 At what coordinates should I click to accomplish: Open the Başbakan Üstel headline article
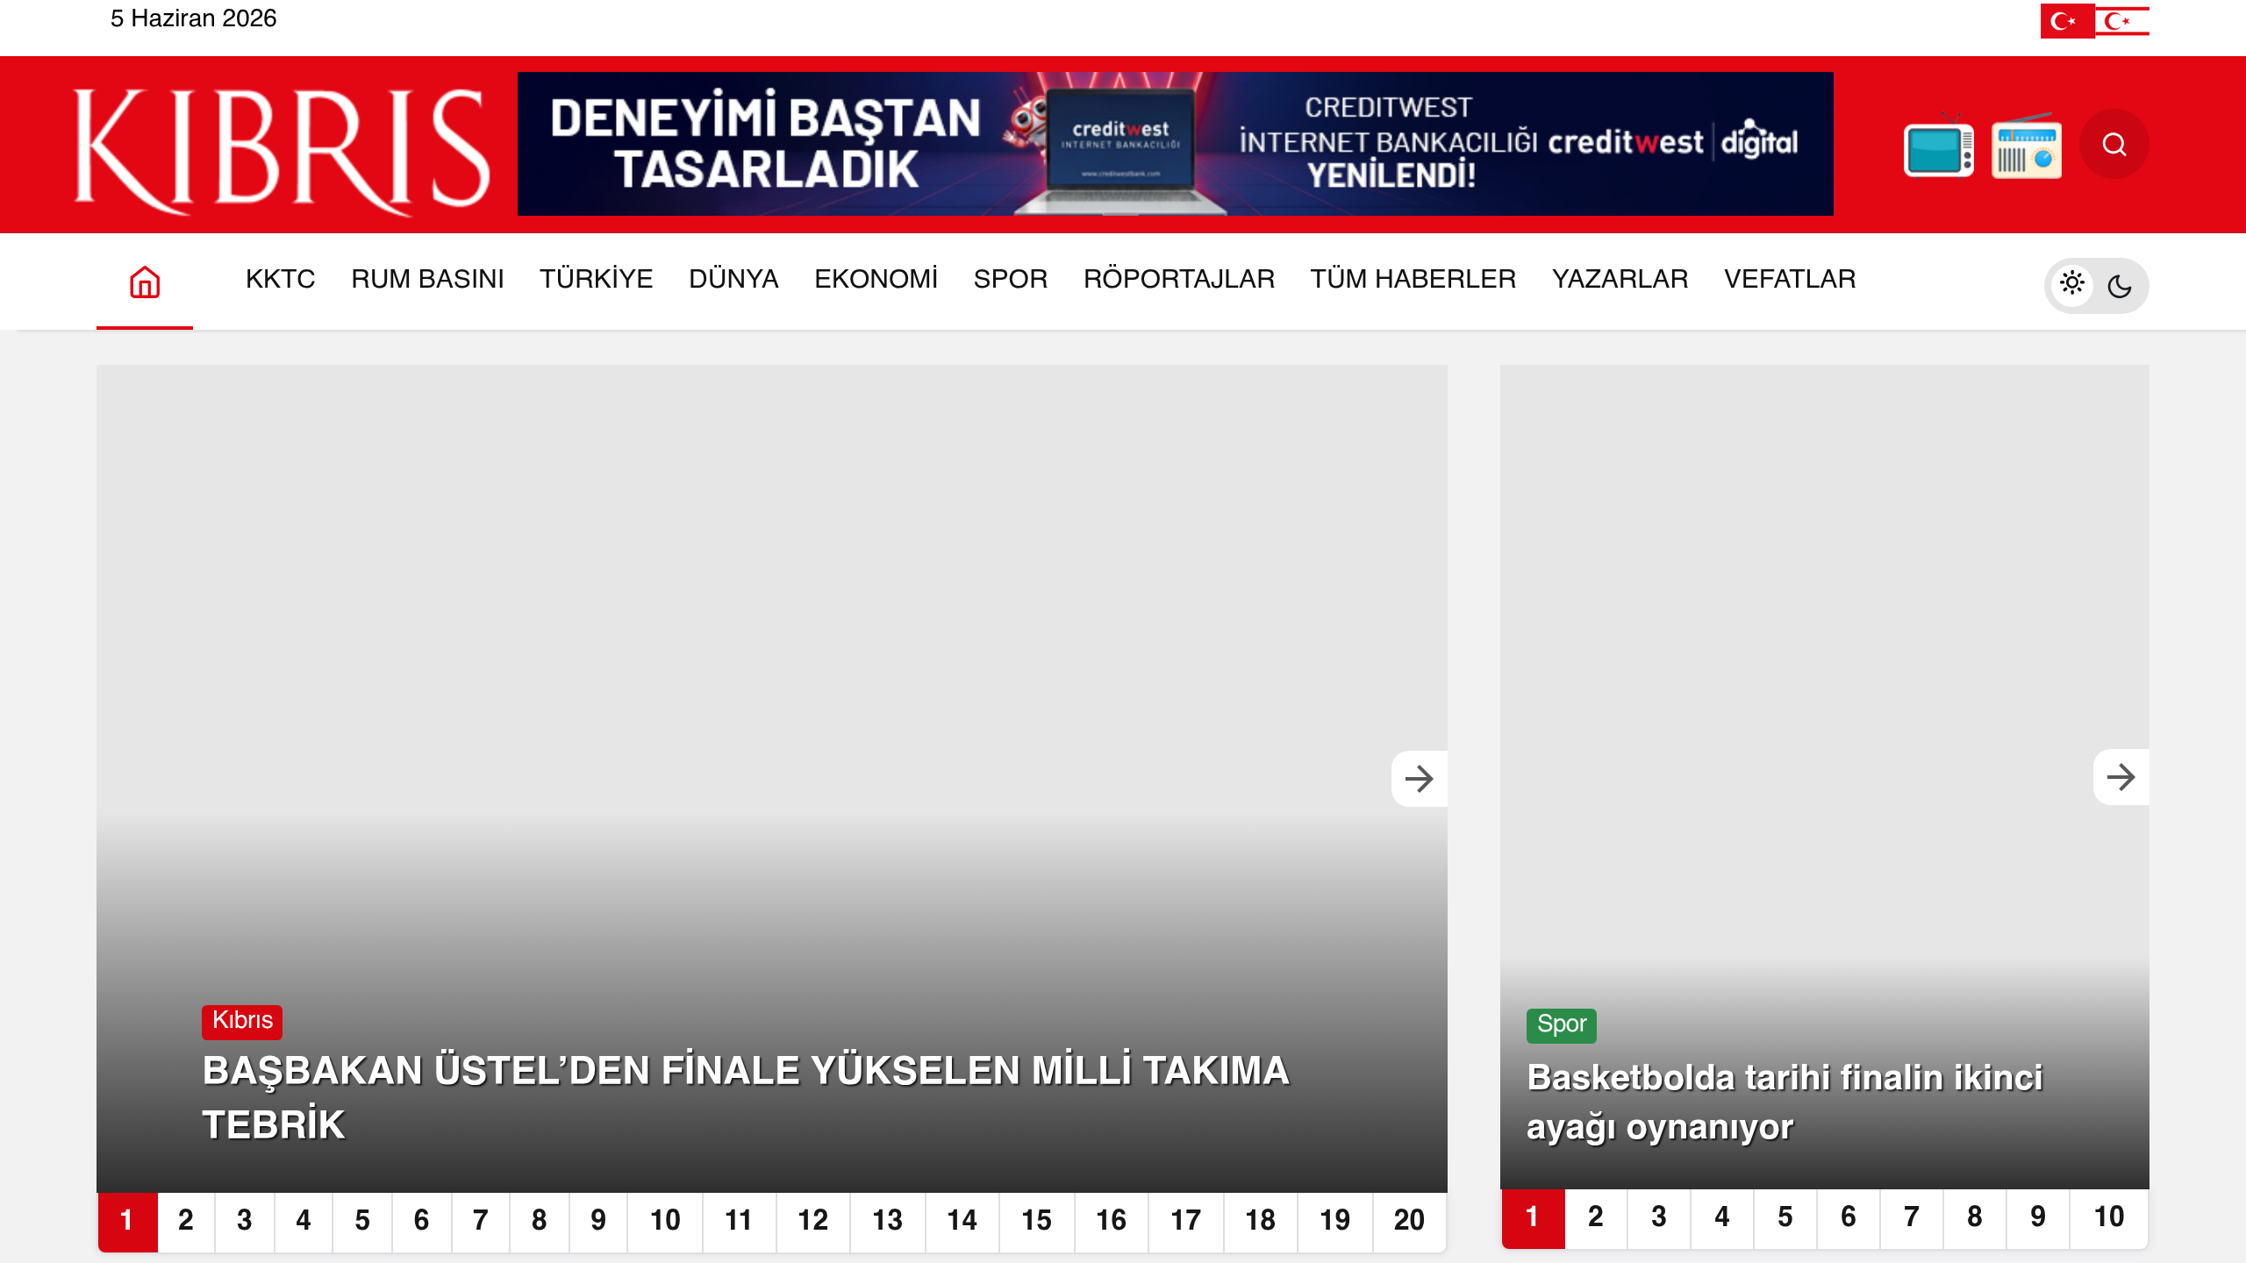click(x=746, y=1097)
